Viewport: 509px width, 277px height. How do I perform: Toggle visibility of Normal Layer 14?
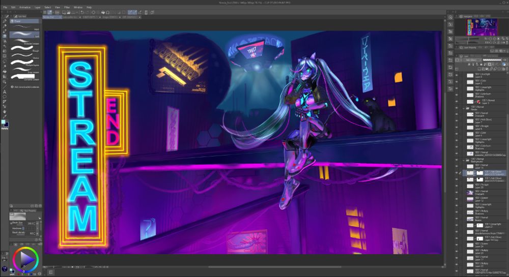coord(457,167)
